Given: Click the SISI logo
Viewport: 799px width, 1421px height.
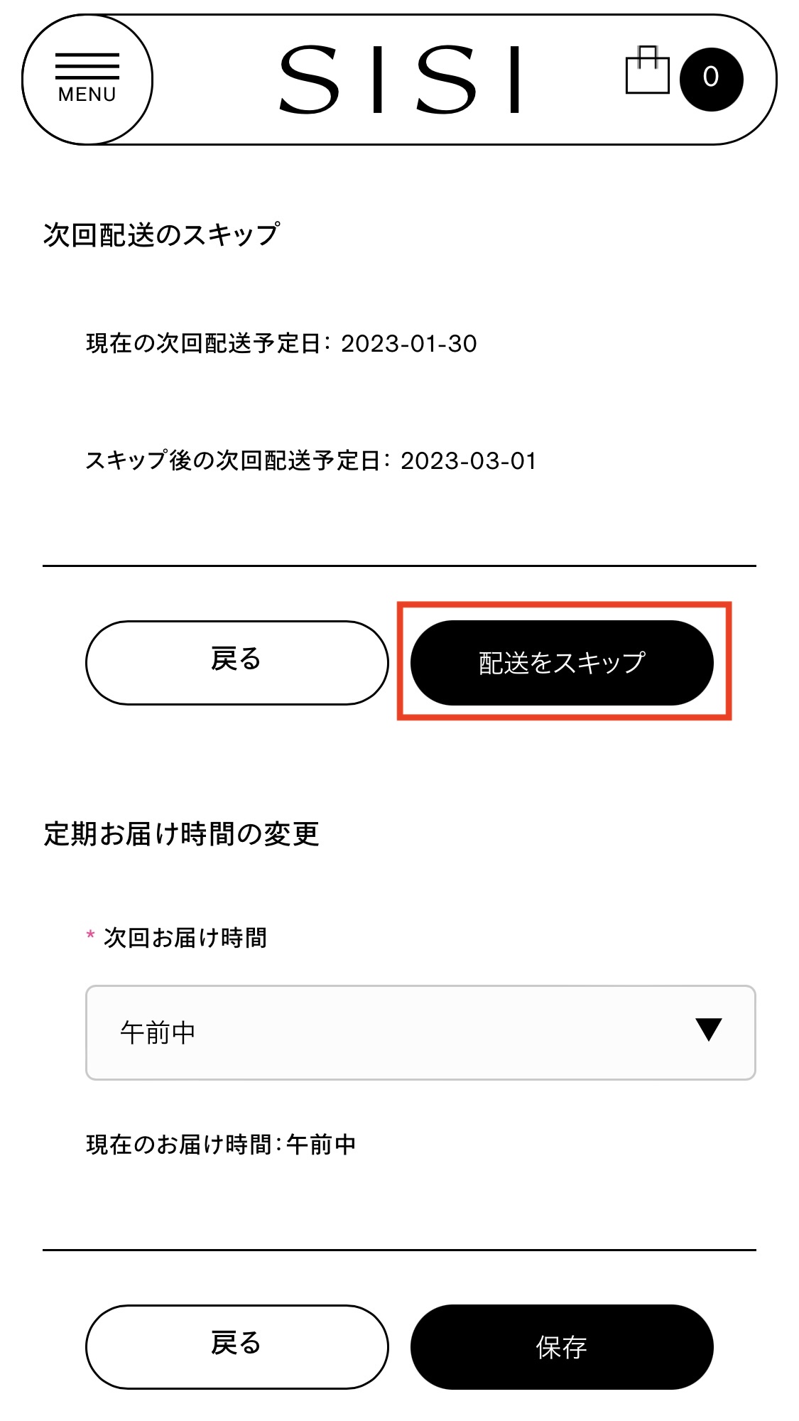Looking at the screenshot, I should click(400, 80).
